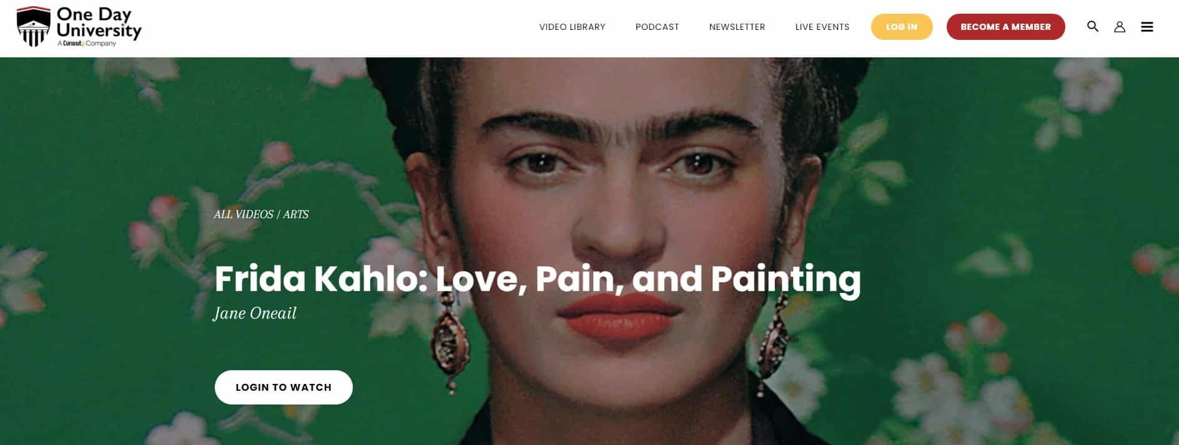Expand the hamburger menu icon
1179x445 pixels.
click(x=1147, y=27)
